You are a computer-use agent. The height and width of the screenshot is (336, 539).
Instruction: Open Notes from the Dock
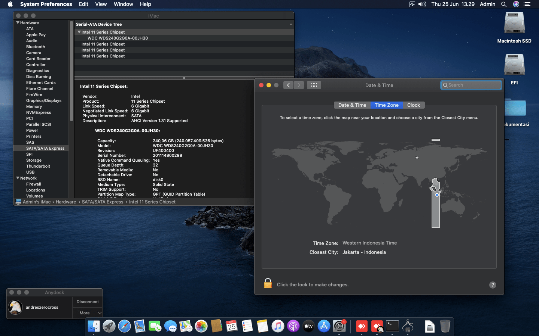pyautogui.click(x=262, y=326)
